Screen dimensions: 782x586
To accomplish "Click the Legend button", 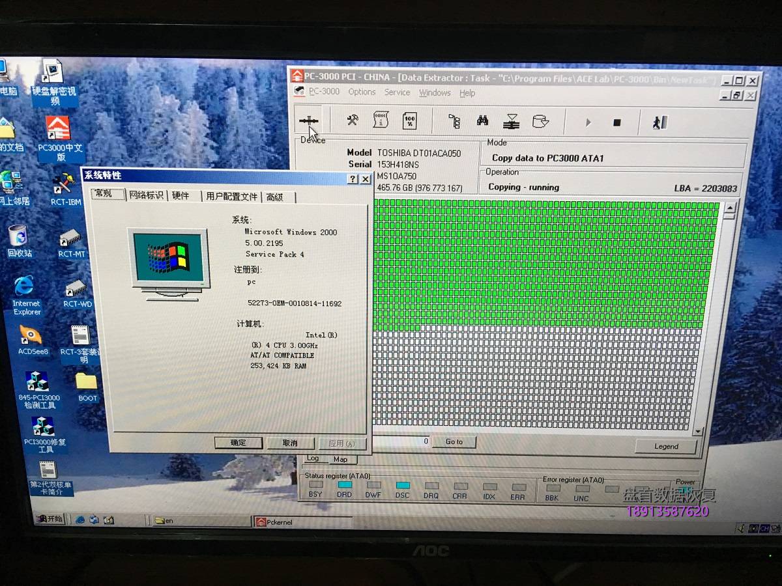I will click(x=665, y=447).
